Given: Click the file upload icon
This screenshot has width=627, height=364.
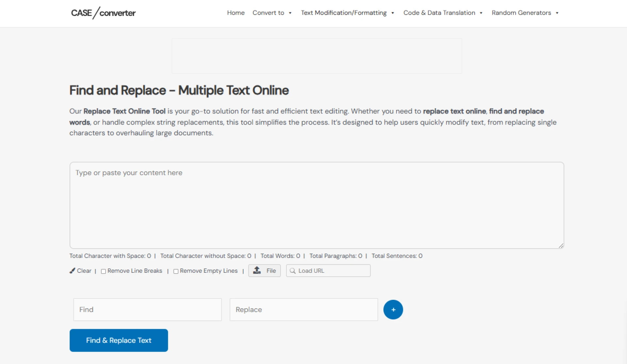Looking at the screenshot, I should point(257,270).
